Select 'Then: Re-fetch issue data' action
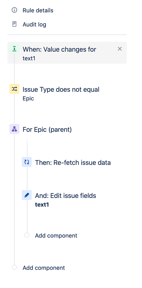Screen dimensions: 142x288 tap(73, 162)
